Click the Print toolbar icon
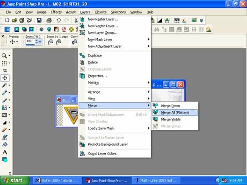The height and width of the screenshot is (185, 247). tap(49, 20)
